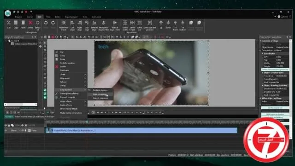Click the Huawei Mate clip on the timeline
Image resolution: width=295 pixels, height=166 pixels.
[142, 130]
